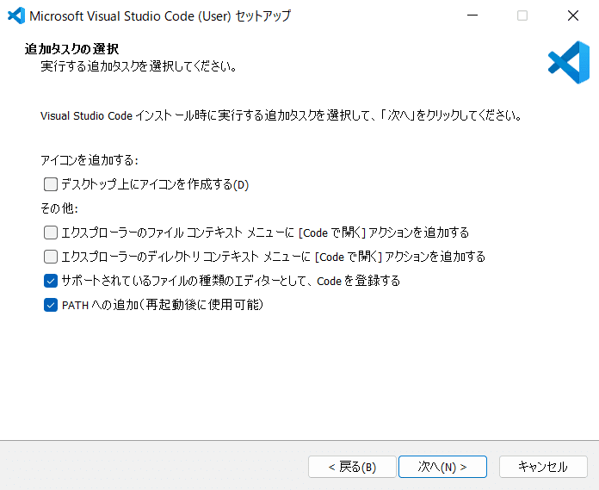Viewport: 599px width, 490px height.
Task: Cancel setup with the キャンセル button
Action: (543, 467)
